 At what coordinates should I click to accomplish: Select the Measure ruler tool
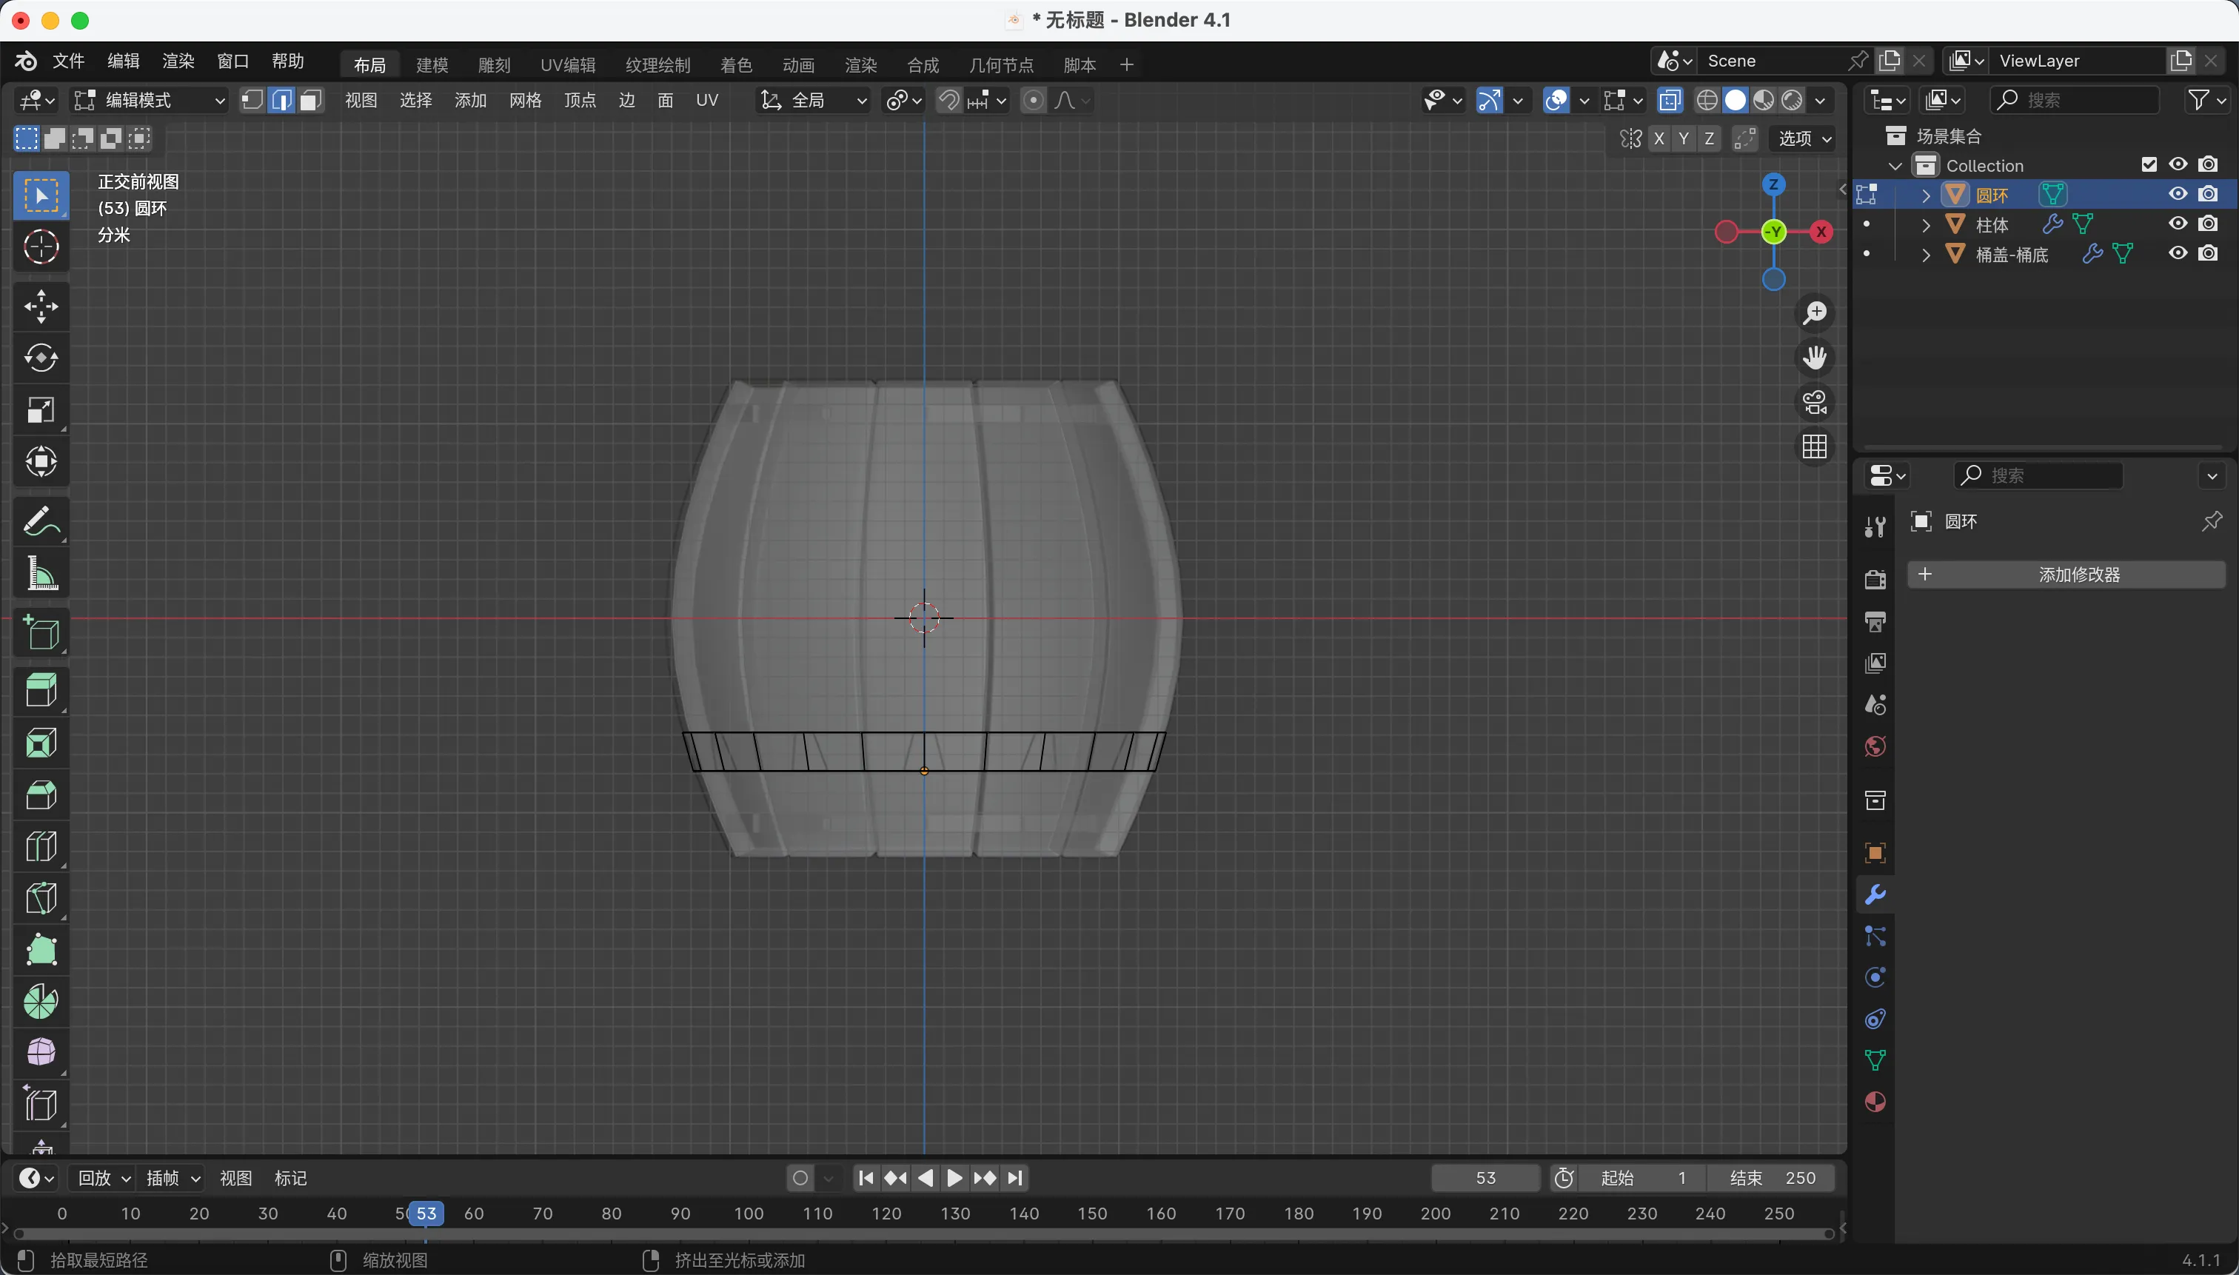tap(41, 575)
